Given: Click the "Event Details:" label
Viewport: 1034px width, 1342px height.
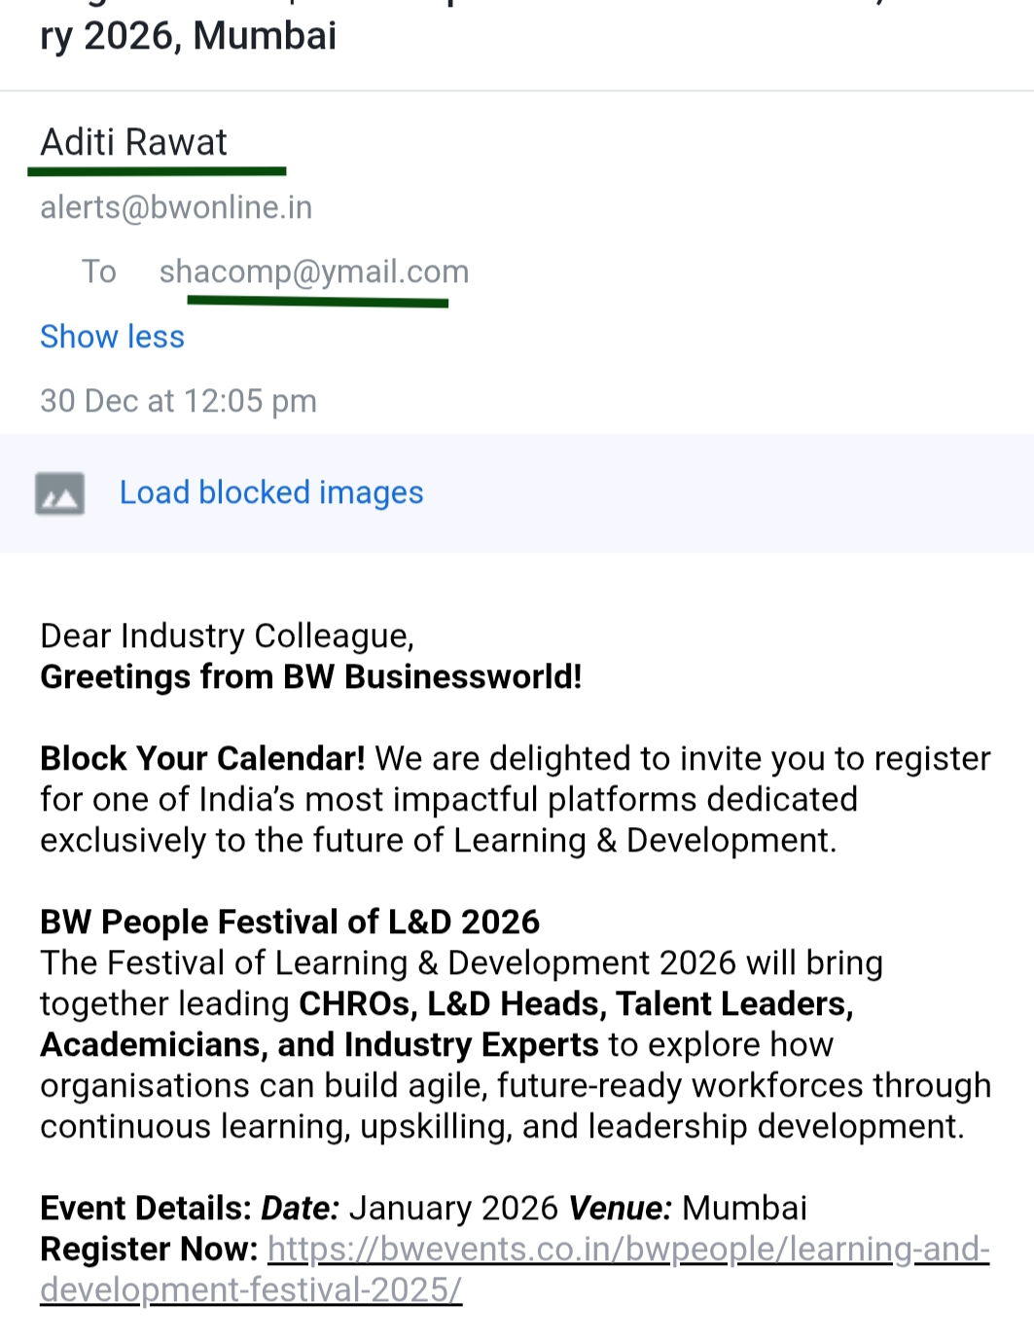Looking at the screenshot, I should [x=146, y=1209].
